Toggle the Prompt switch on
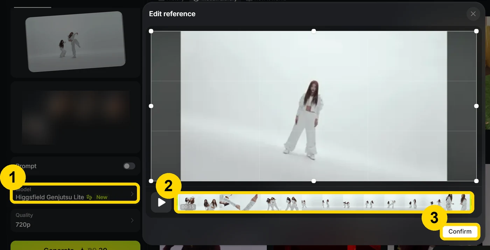 [x=129, y=166]
